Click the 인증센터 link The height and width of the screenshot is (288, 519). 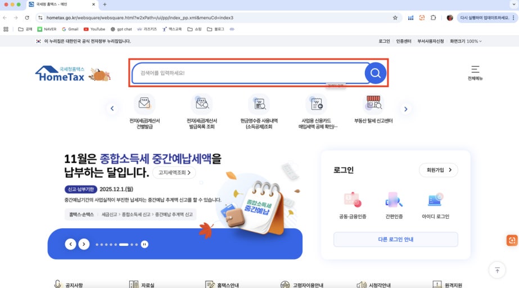(404, 41)
